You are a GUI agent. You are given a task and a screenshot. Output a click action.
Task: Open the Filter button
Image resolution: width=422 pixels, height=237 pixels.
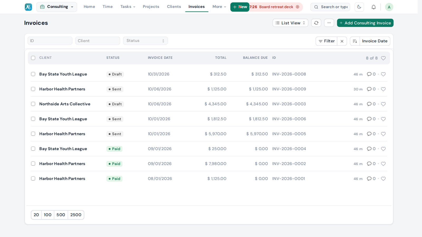[x=327, y=41]
